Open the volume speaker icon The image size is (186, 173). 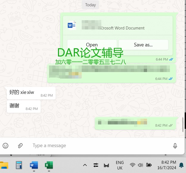pyautogui.click(x=140, y=165)
